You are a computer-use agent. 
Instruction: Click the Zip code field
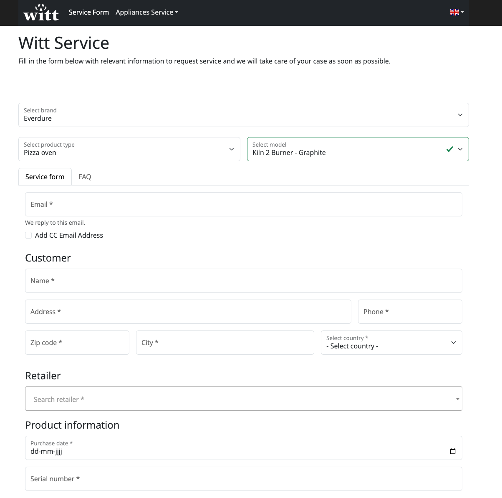click(x=77, y=343)
